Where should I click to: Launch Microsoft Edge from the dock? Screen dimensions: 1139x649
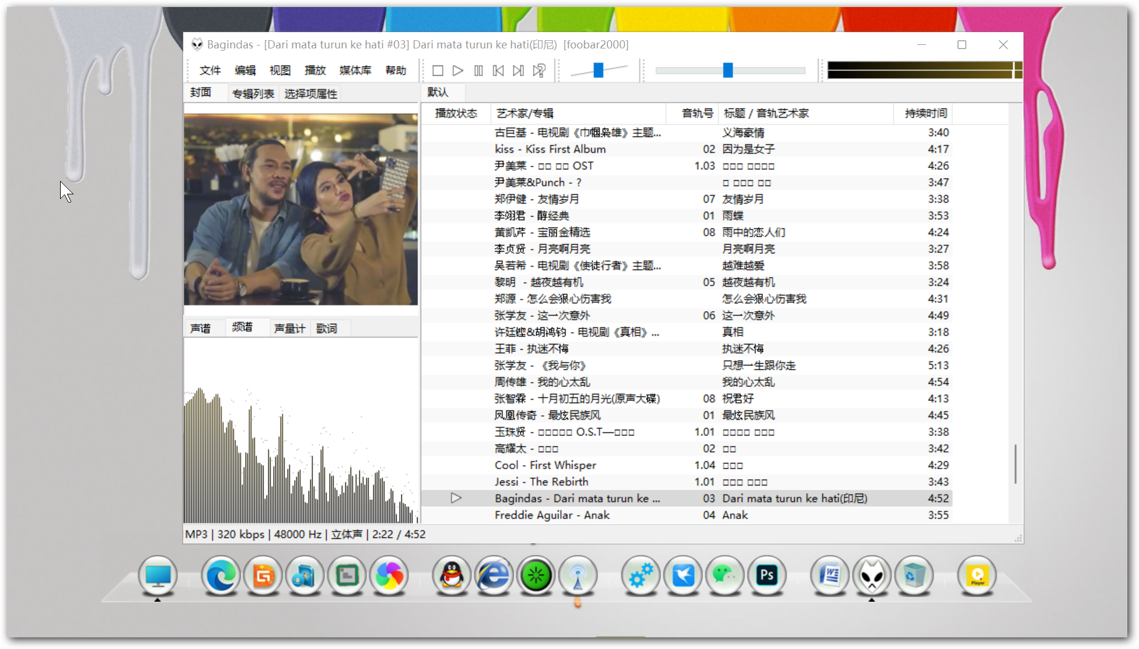(221, 575)
